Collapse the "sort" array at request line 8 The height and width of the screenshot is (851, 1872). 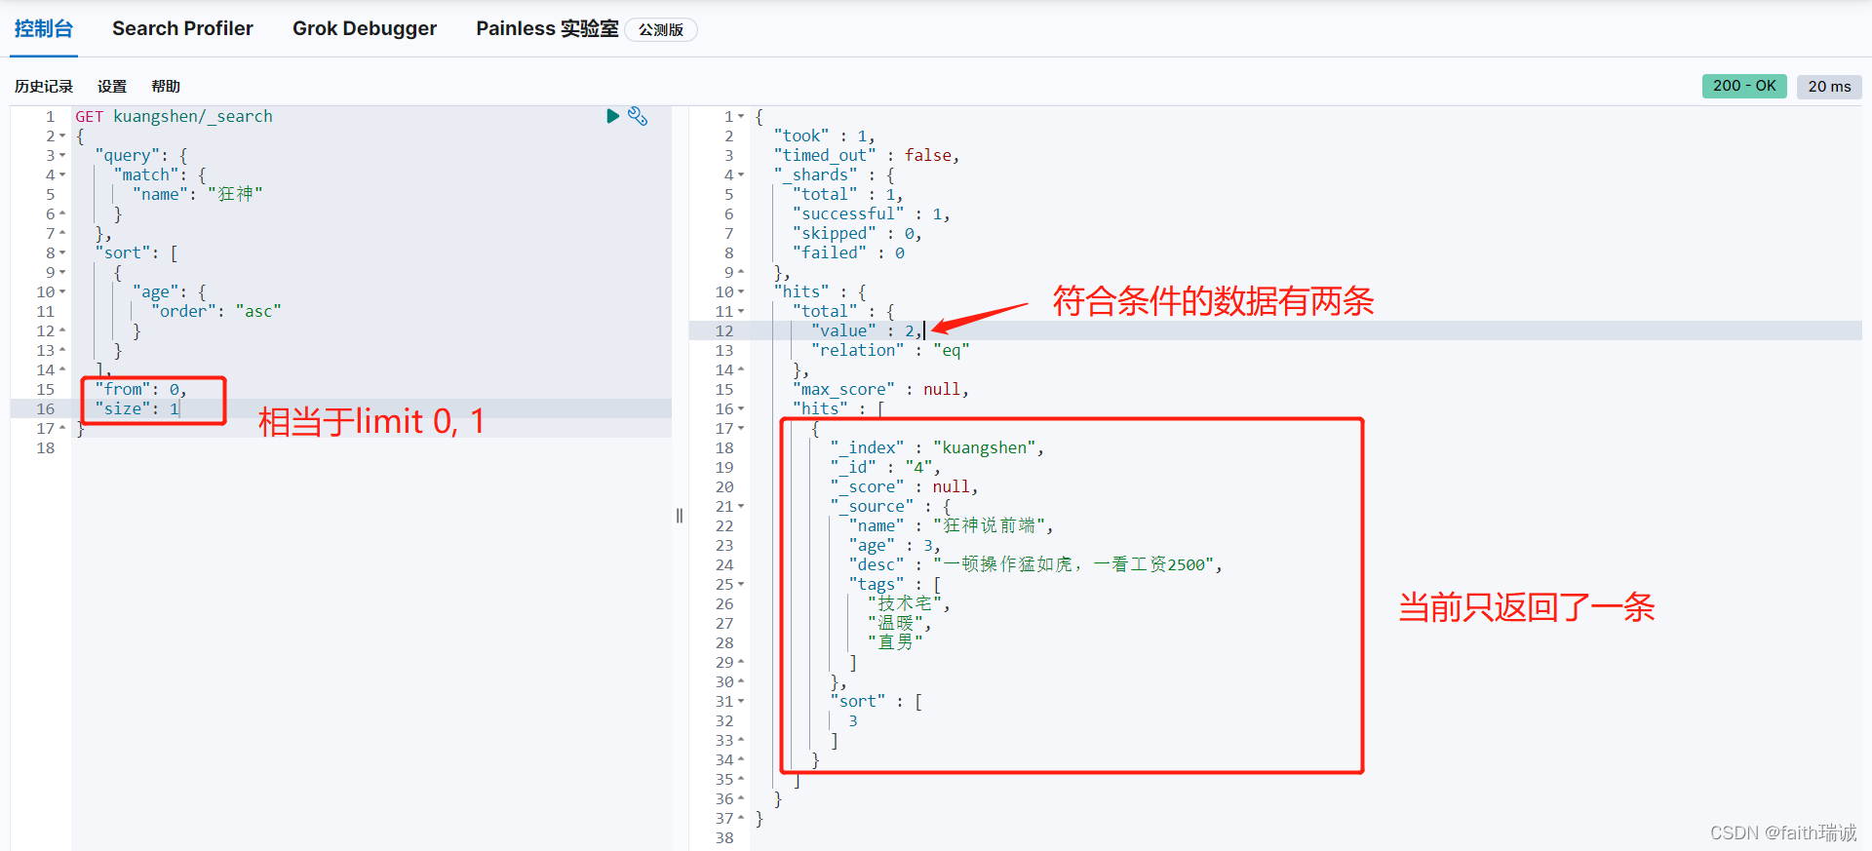(x=62, y=253)
